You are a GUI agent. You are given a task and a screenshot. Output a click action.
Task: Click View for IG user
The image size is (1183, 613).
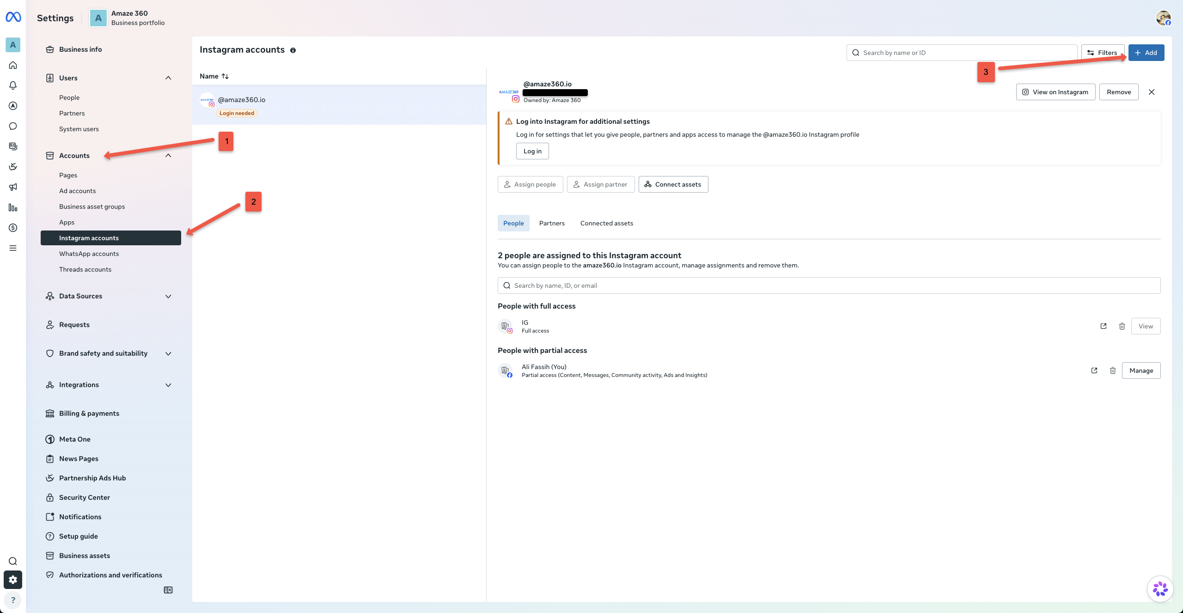pyautogui.click(x=1146, y=326)
